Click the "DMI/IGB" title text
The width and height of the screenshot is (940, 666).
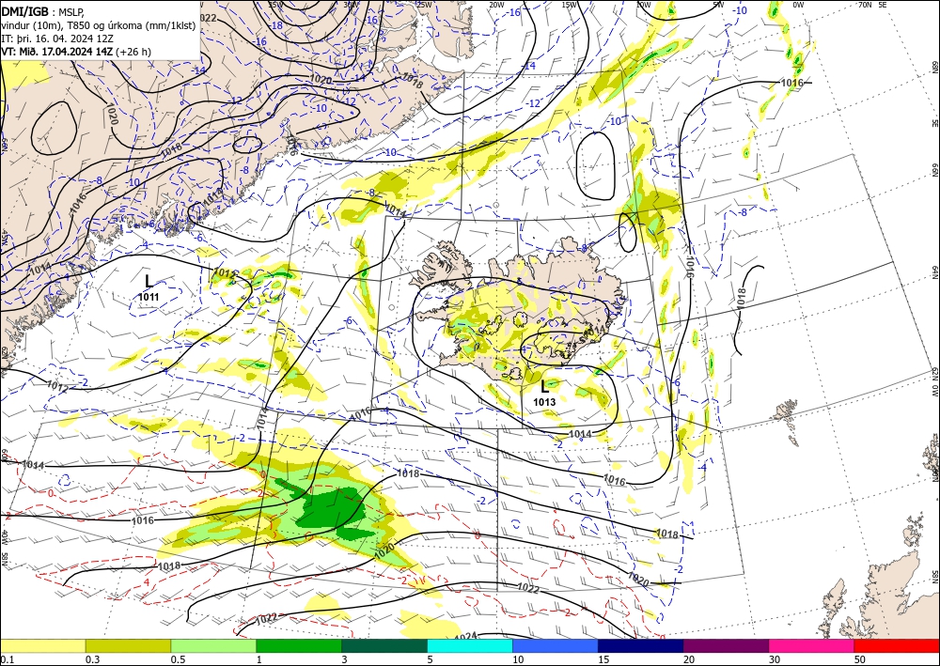(24, 10)
